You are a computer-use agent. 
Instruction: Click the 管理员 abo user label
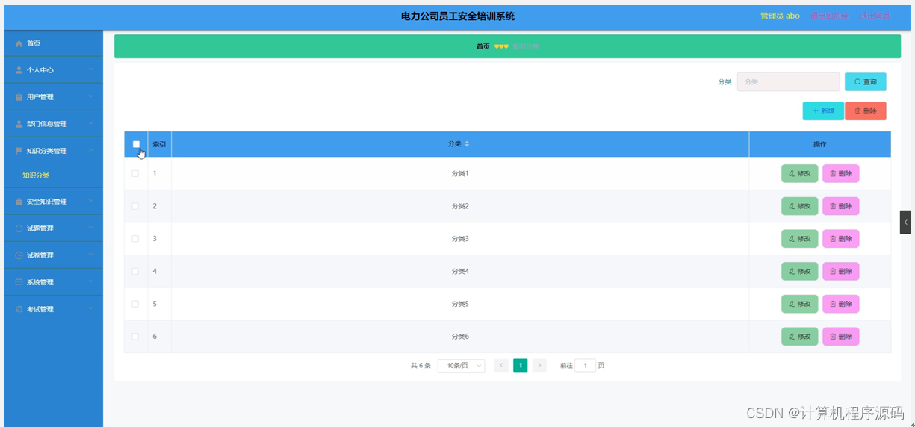click(x=780, y=16)
